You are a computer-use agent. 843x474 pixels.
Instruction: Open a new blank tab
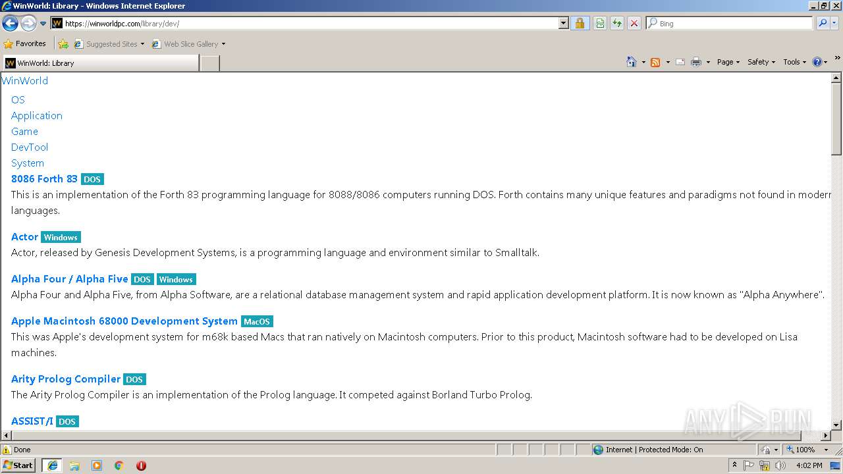point(209,63)
